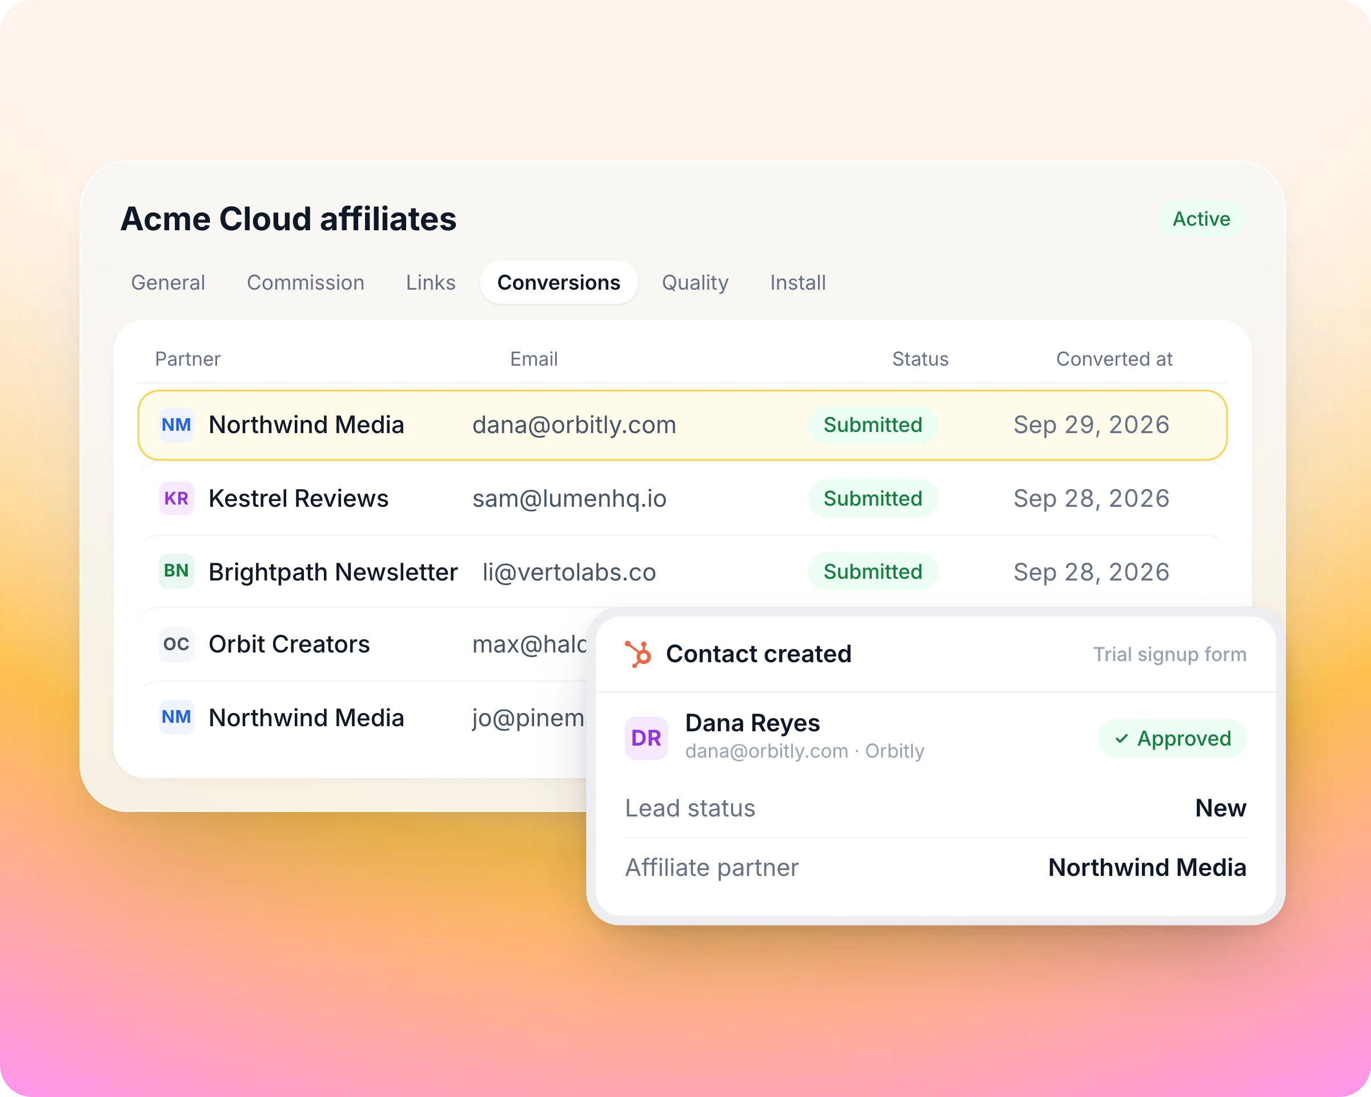Click the Acme Cloud affiliates title

tap(288, 219)
